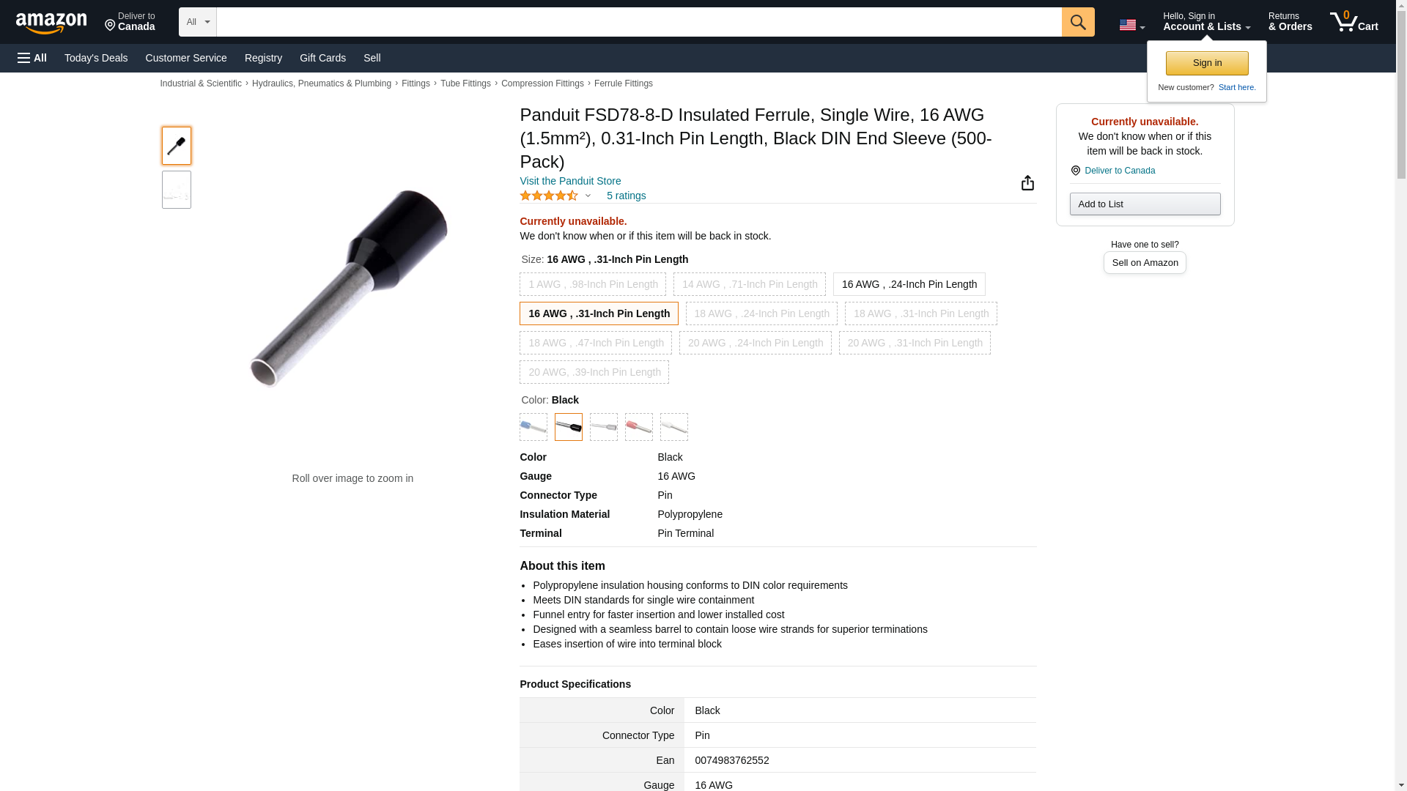This screenshot has width=1407, height=791.
Task: Click the yellow Sign in button
Action: pos(1206,63)
